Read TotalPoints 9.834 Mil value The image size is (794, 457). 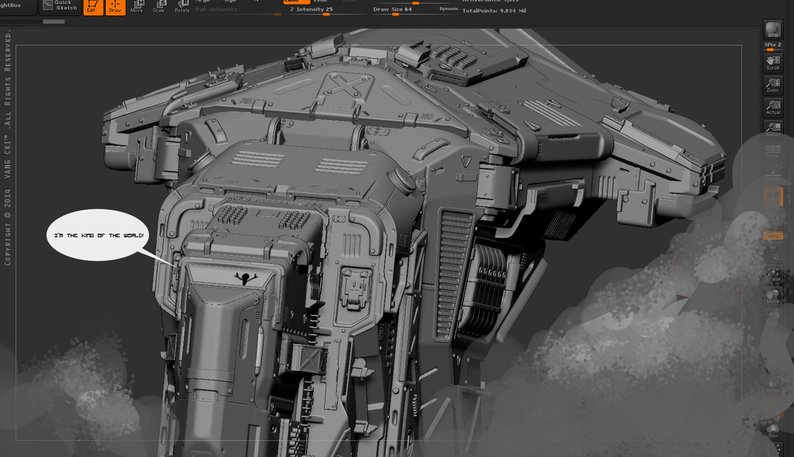(x=494, y=11)
